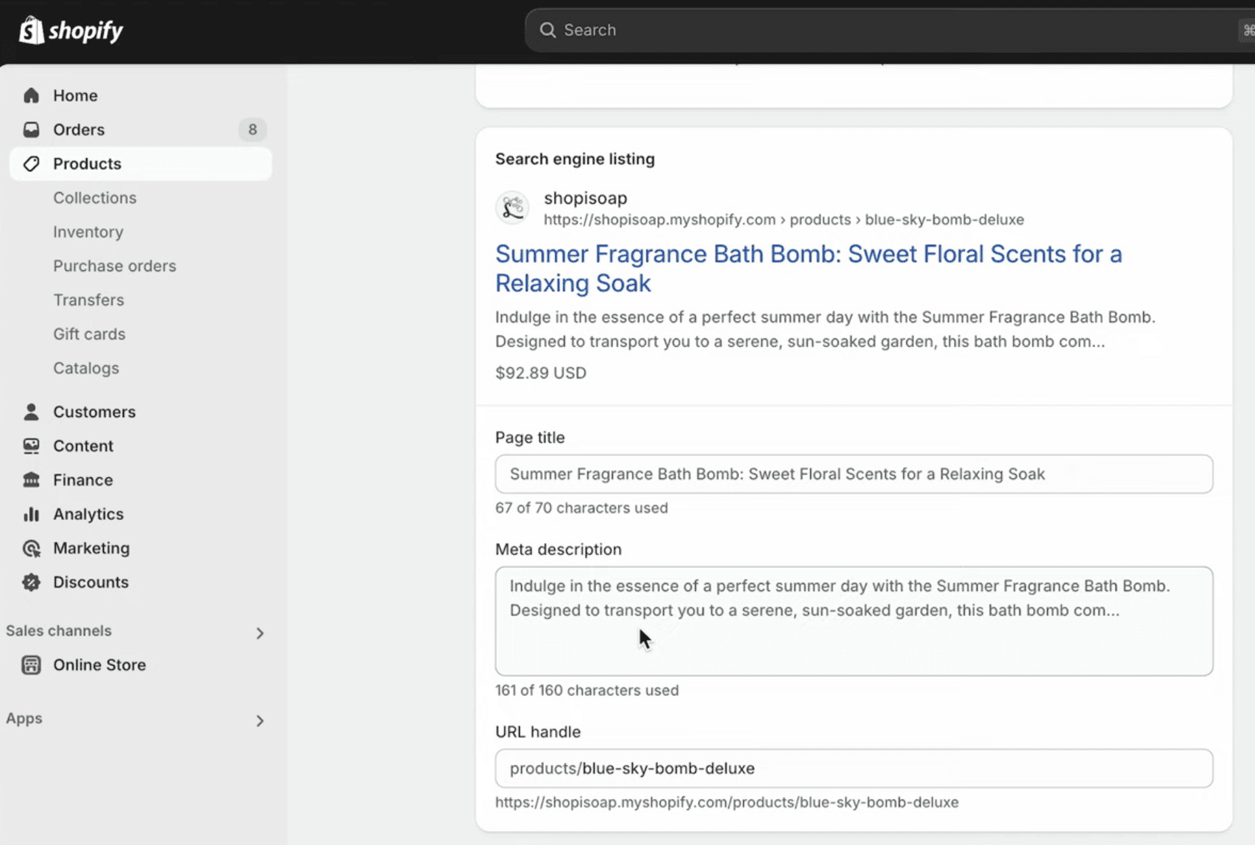Click the '67 of 70 characters used' text
1255x845 pixels.
(x=581, y=508)
